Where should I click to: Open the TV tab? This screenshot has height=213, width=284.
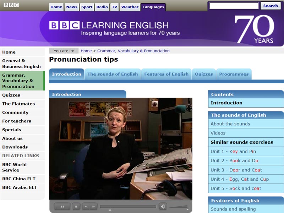pos(114,7)
